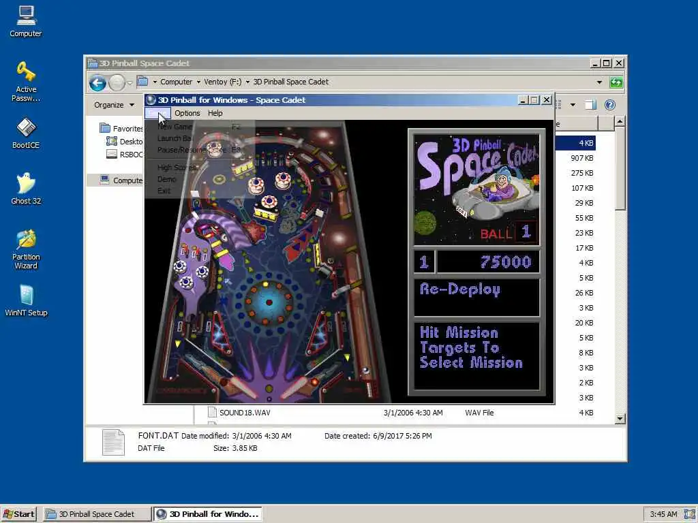Click the Explorer scrollbar down arrow
The height and width of the screenshot is (523, 698).
point(620,419)
